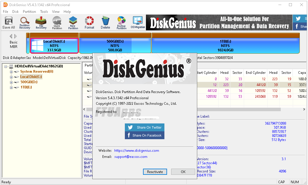Image resolution: width=308 pixels, height=185 pixels.
Task: Expand the 500GB(D:) tree node
Action: [x=11, y=82]
